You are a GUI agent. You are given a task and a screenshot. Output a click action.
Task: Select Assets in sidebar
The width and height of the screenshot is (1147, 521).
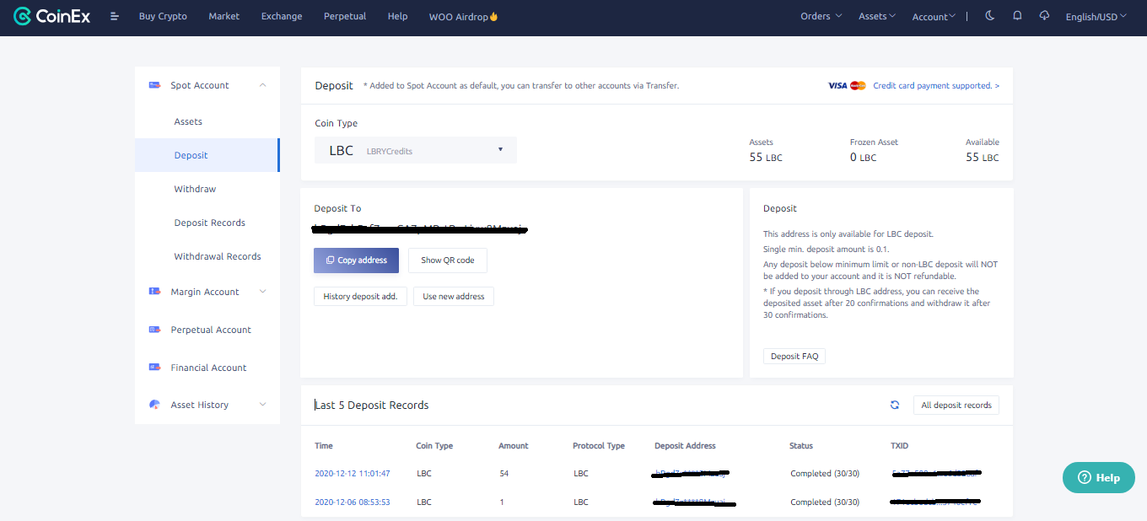(x=207, y=121)
